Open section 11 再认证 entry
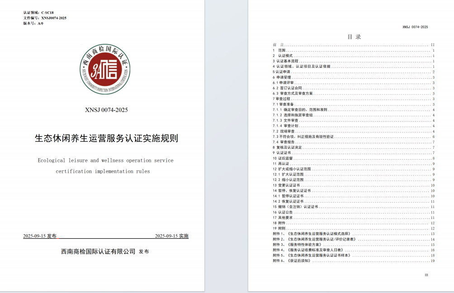 point(281,164)
